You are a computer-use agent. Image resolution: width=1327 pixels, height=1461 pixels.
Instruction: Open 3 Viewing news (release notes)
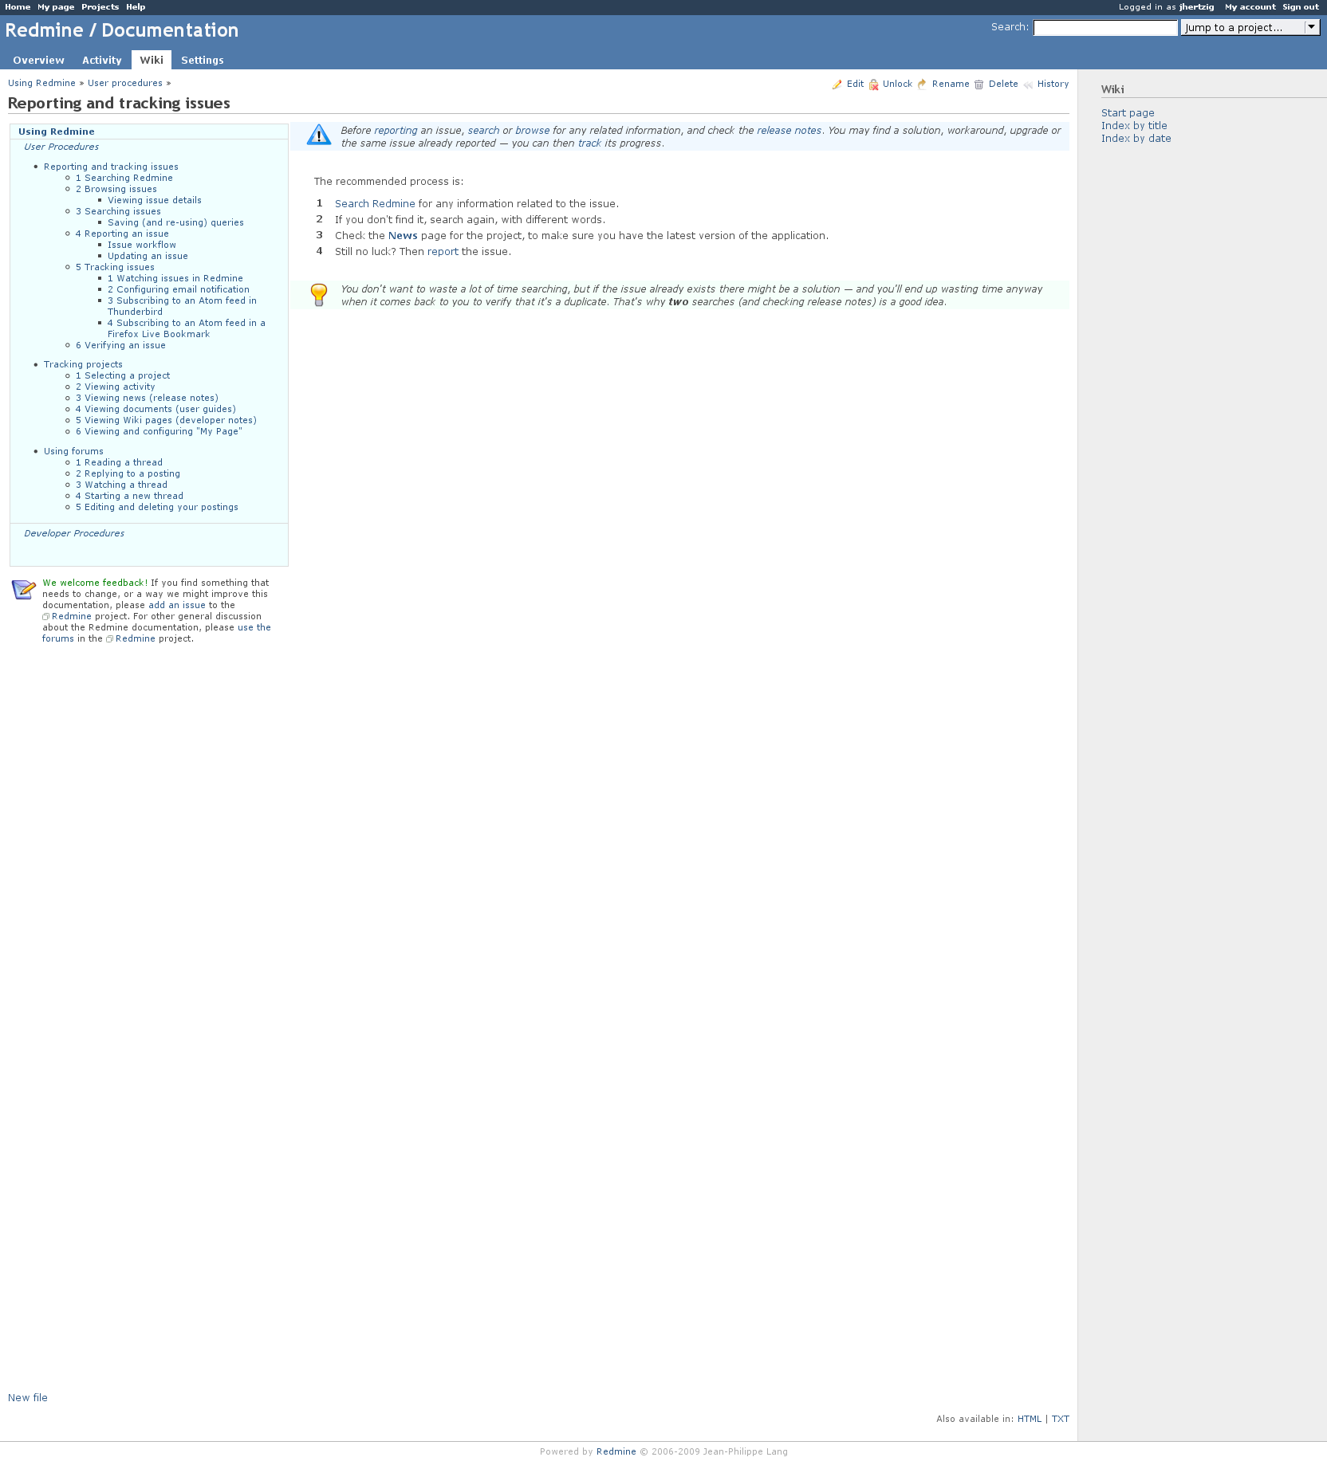coord(147,398)
